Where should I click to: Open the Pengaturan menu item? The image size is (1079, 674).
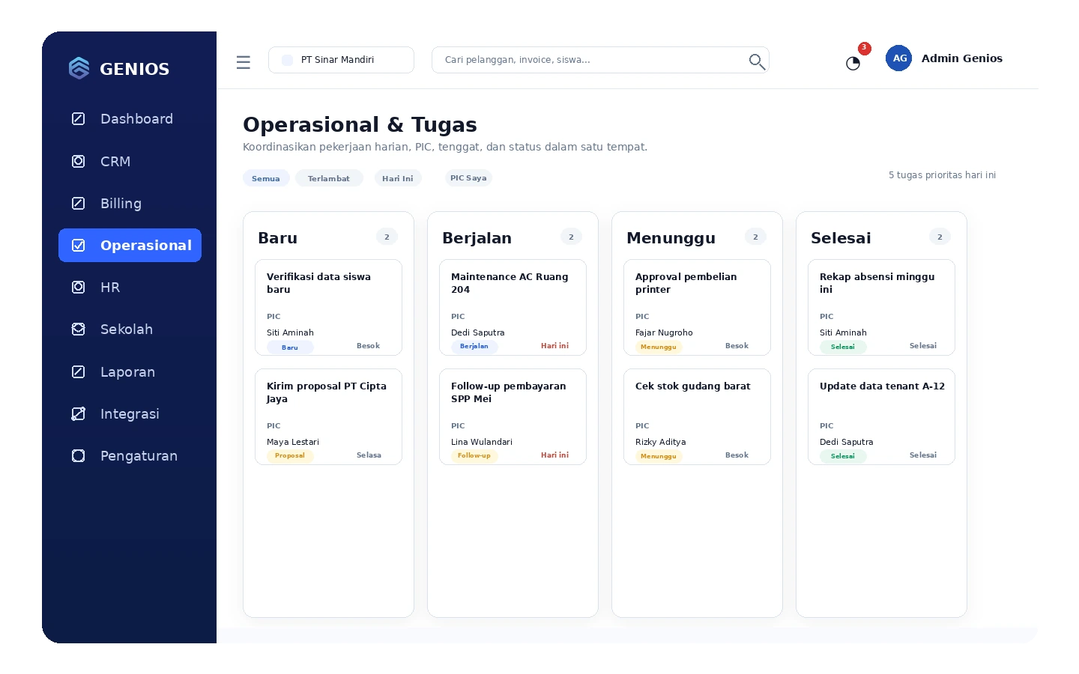(x=130, y=455)
